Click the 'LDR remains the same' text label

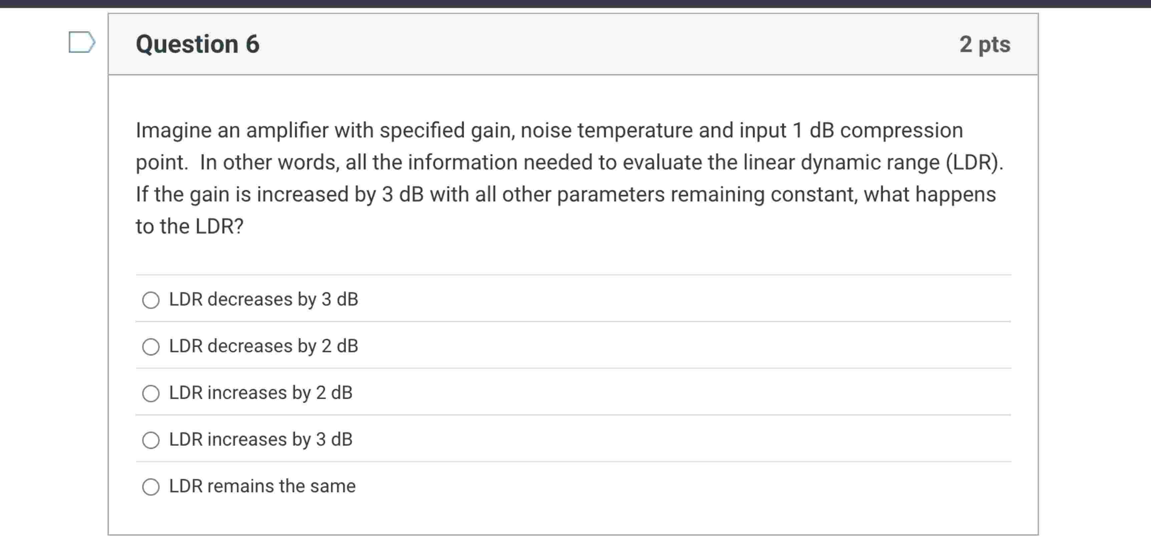(262, 486)
